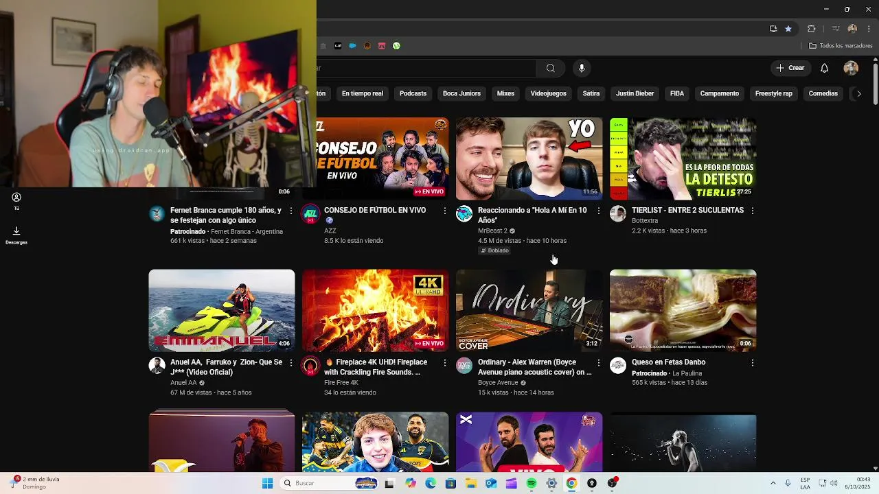The width and height of the screenshot is (879, 494).
Task: Open the Boyce Avenue channel avatar
Action: point(464,365)
